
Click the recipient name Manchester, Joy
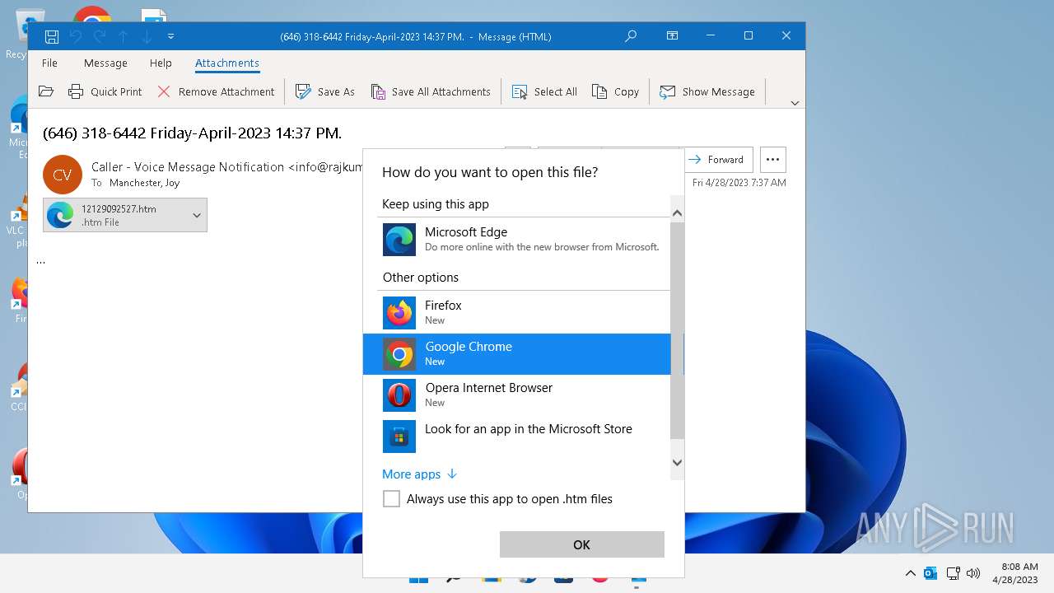point(144,183)
